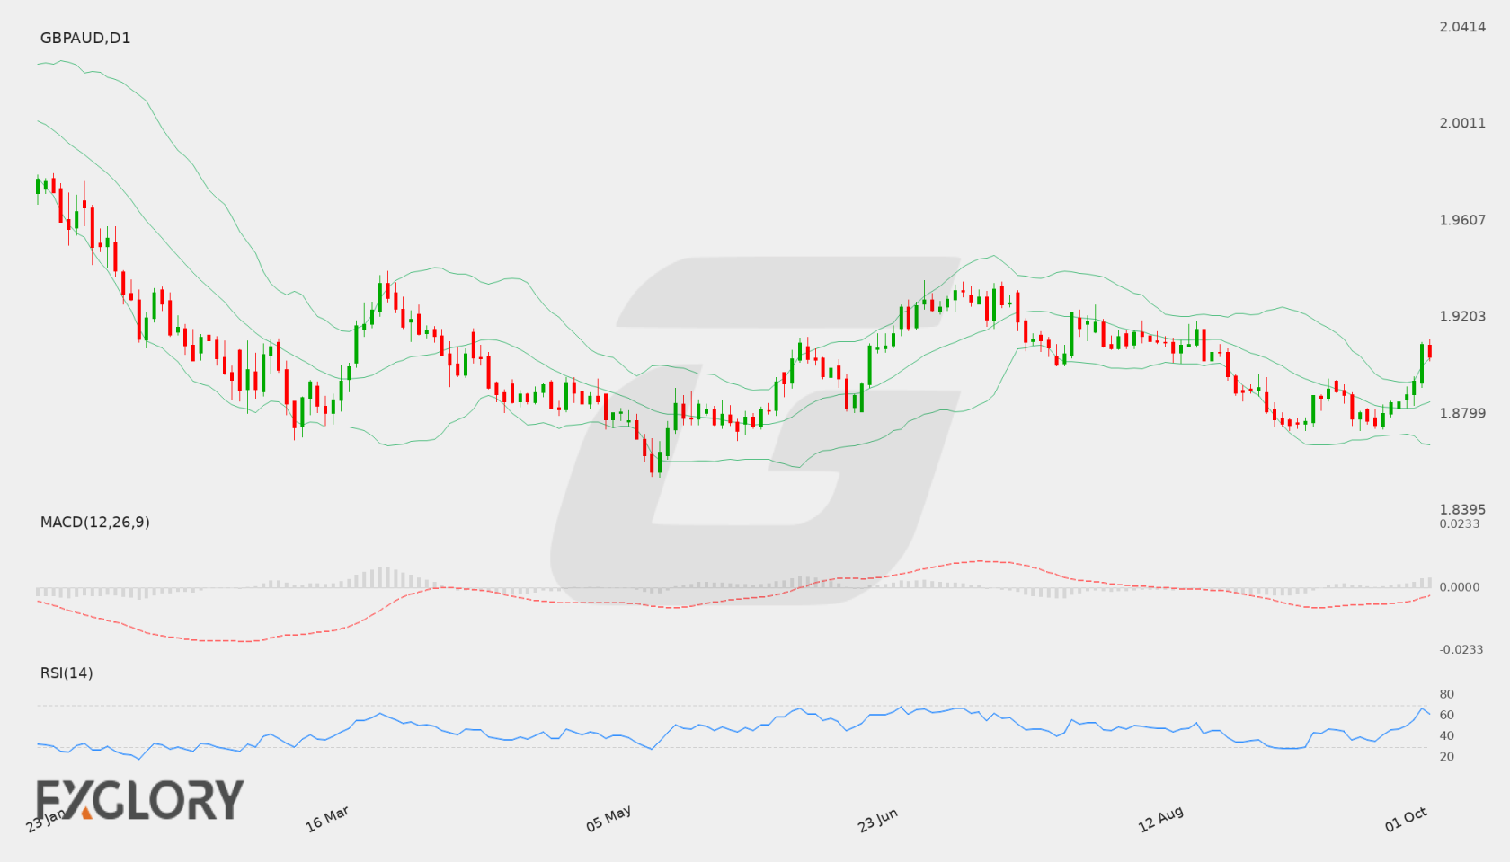Click the -0.0233 MACD scale value
This screenshot has width=1510, height=862.
click(1461, 649)
